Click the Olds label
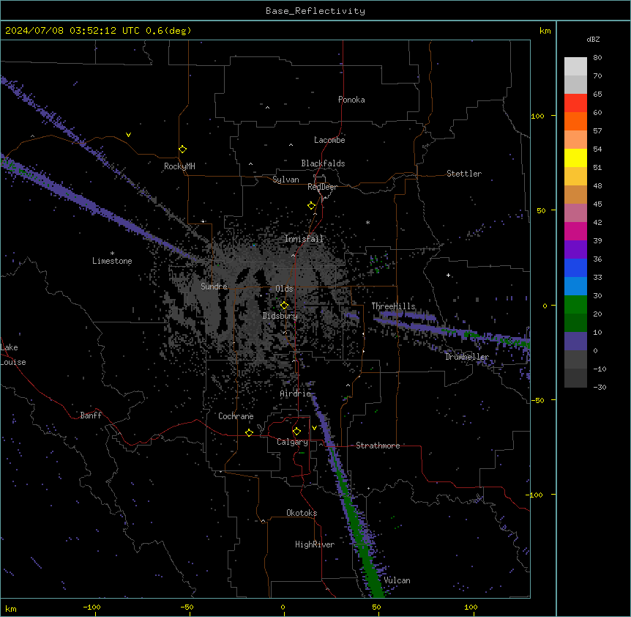Image resolution: width=631 pixels, height=617 pixels. tap(284, 289)
